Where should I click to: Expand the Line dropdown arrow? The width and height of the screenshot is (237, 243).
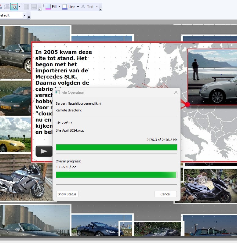pyautogui.click(x=78, y=7)
